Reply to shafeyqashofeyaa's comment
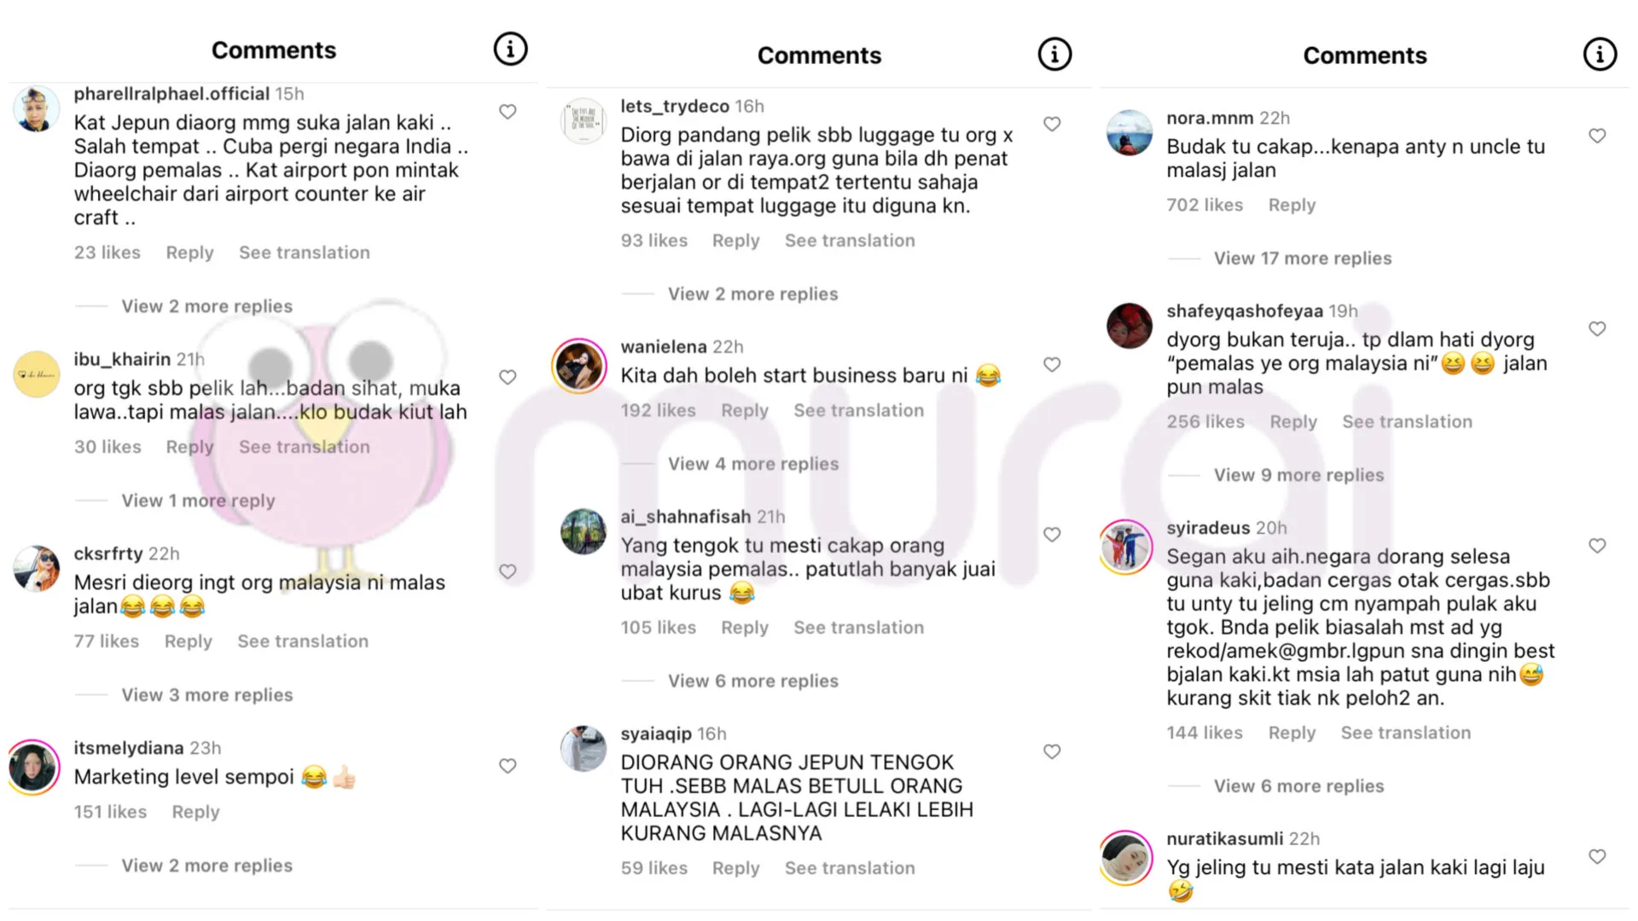1638x921 pixels. click(x=1293, y=421)
